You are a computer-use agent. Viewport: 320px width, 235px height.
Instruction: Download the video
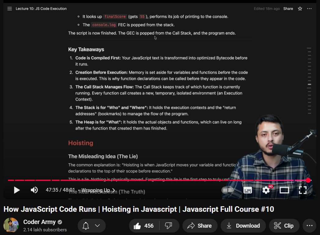pos(243,226)
